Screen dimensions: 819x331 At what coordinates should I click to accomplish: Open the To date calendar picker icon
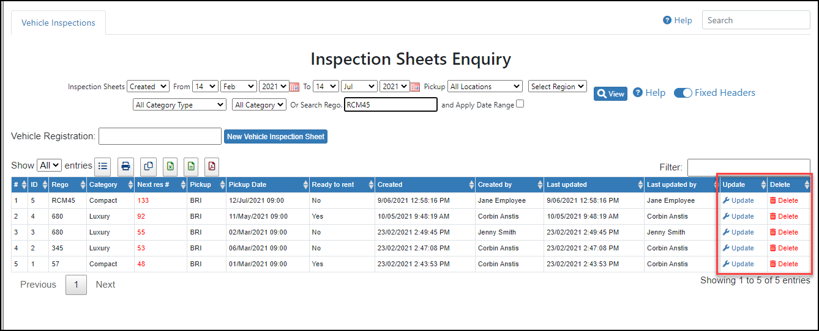(x=415, y=87)
